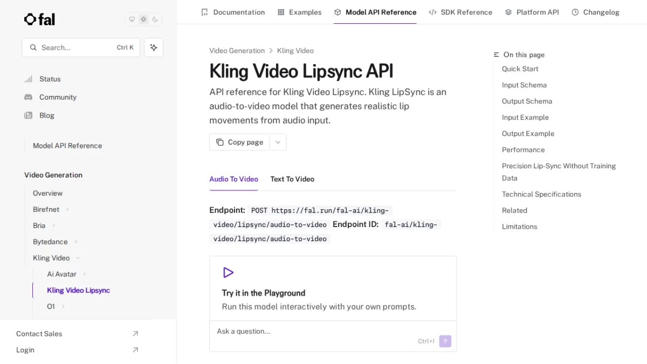Click Kling Video breadcrumb
This screenshot has height=364, width=647.
point(295,51)
